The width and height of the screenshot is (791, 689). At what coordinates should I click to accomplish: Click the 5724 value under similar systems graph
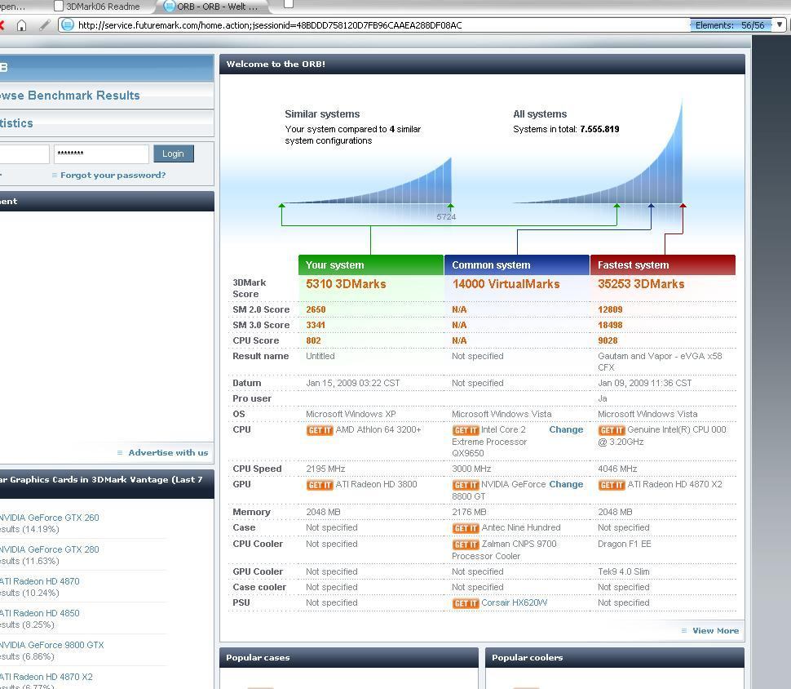coord(446,217)
